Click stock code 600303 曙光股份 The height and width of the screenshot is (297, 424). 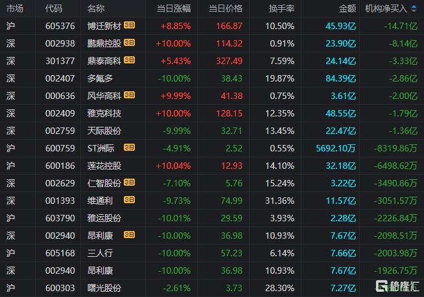(60, 288)
